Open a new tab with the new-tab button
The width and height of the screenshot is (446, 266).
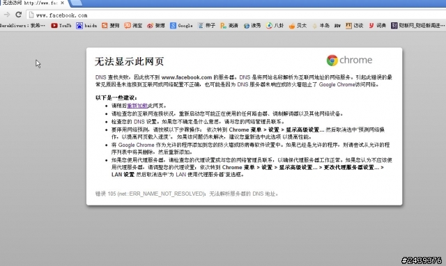coord(76,3)
